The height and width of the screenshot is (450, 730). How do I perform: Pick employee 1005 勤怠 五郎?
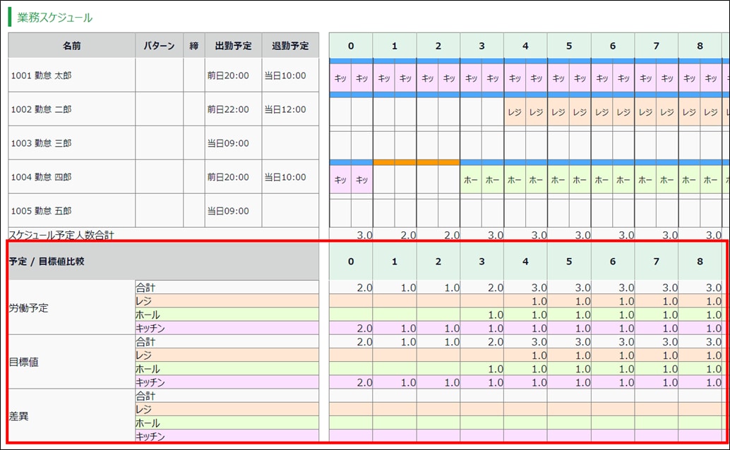click(x=41, y=211)
